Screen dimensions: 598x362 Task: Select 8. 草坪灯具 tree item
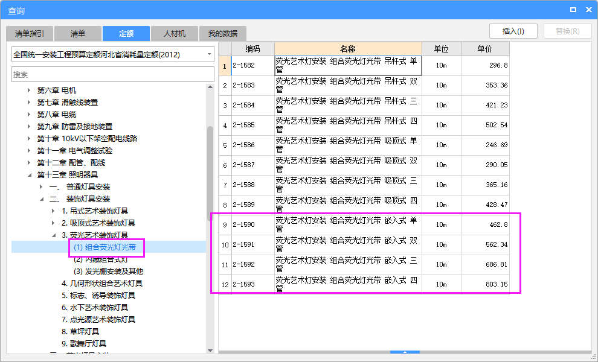(80, 331)
